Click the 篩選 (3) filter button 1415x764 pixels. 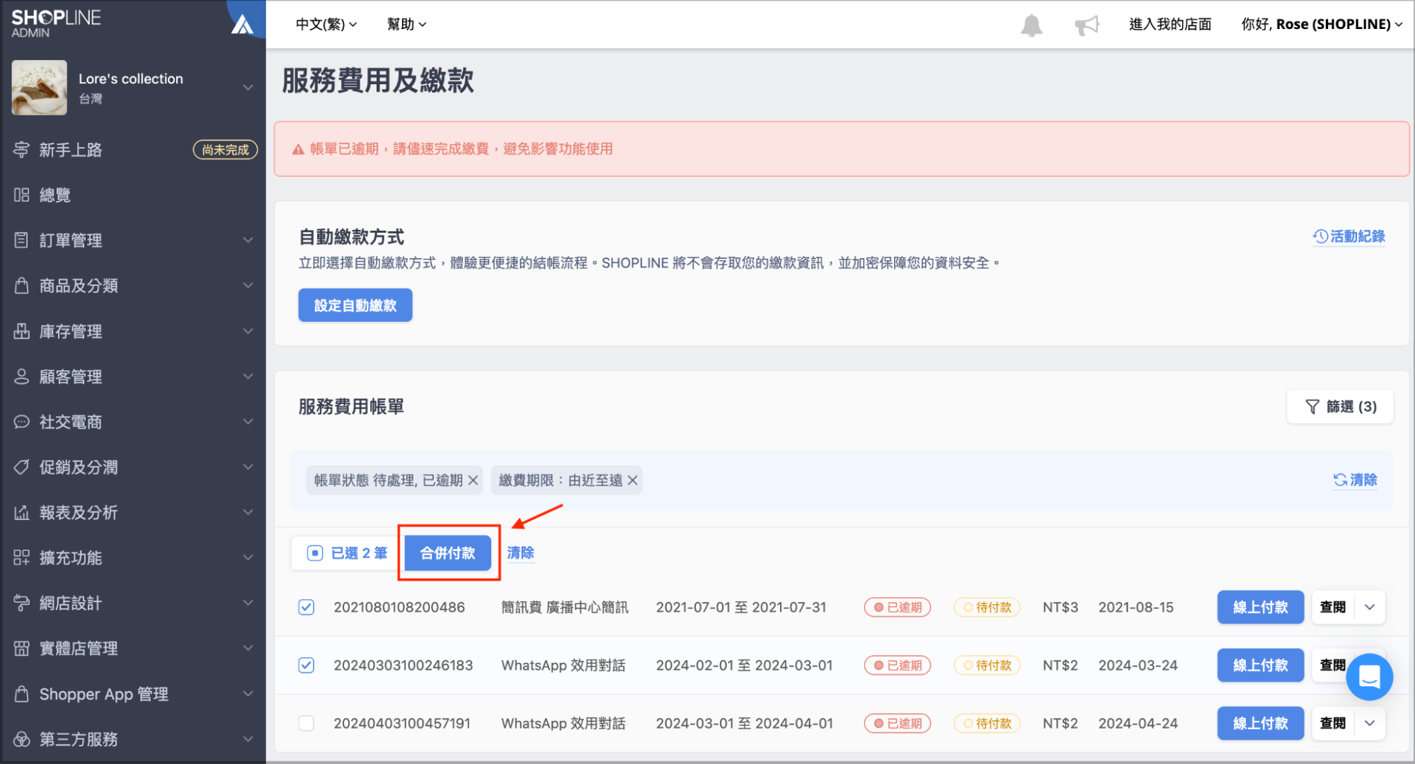(1340, 407)
